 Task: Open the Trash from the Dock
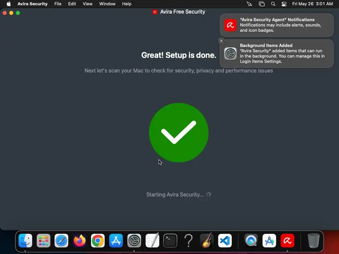(x=314, y=241)
